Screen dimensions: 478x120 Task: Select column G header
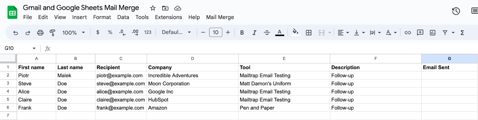pos(449,59)
